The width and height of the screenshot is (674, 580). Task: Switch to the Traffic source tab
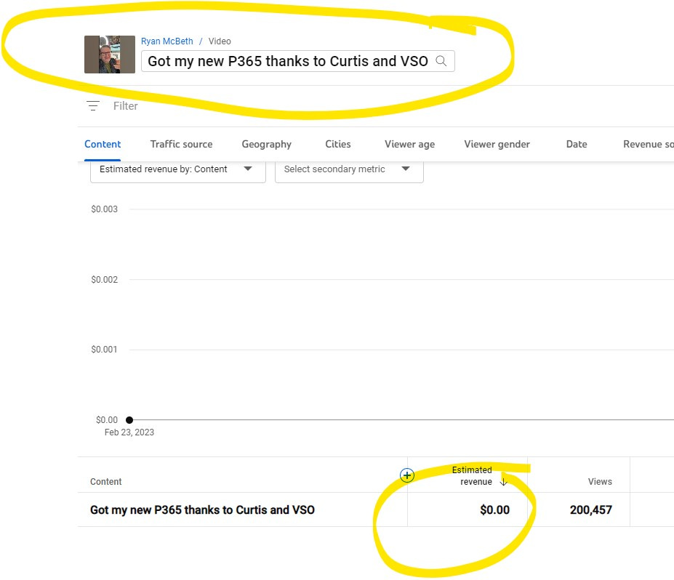click(181, 145)
